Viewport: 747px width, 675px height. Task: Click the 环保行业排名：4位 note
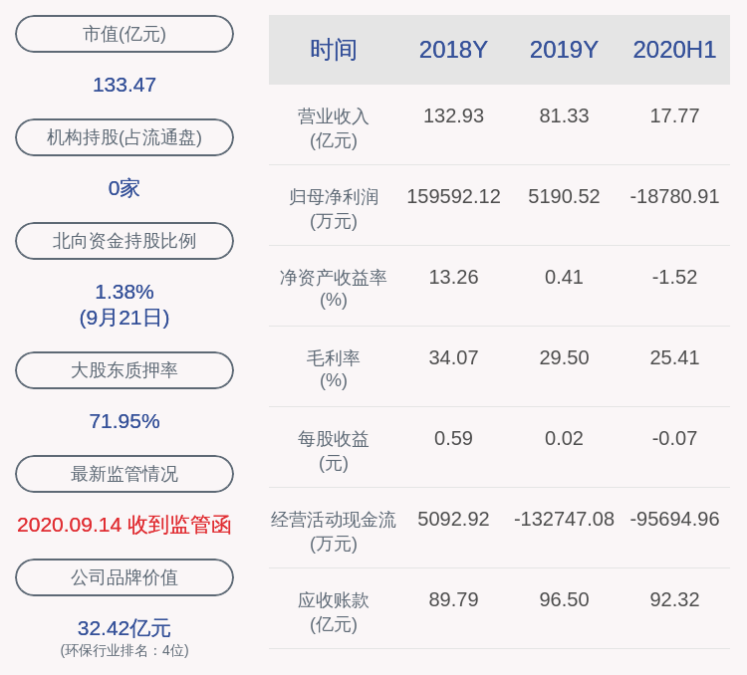[124, 651]
